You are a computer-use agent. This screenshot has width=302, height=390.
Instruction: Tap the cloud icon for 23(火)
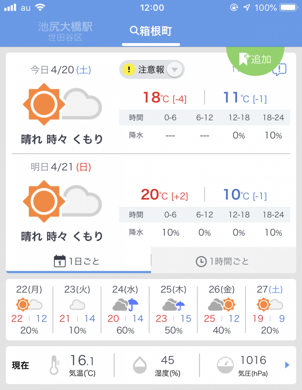77,305
